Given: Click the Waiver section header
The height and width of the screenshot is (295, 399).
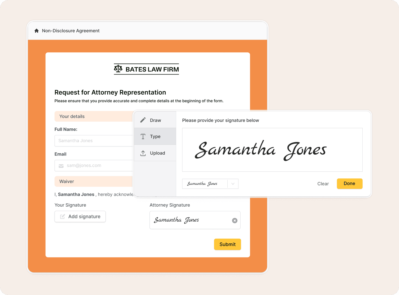Looking at the screenshot, I should 94,181.
